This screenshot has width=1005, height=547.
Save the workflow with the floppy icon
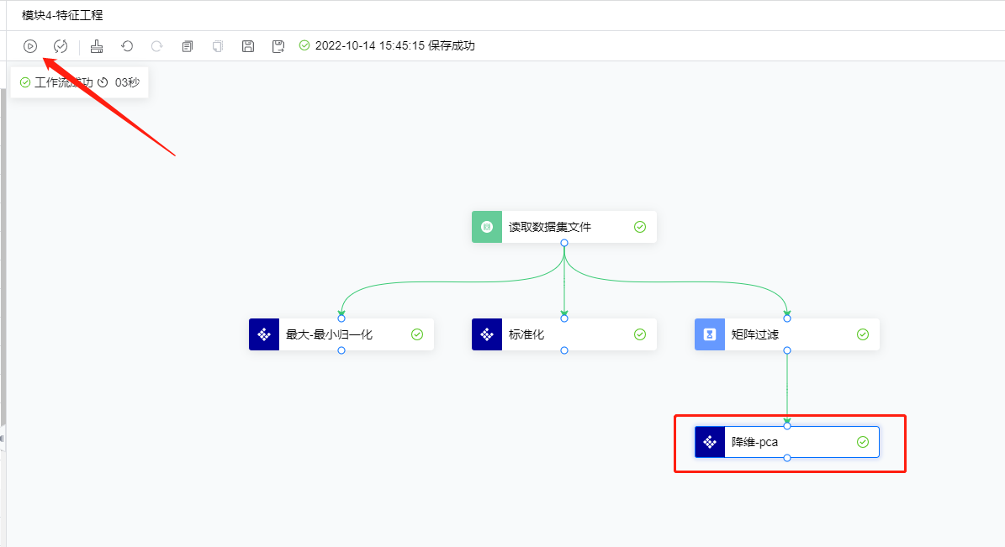(248, 46)
